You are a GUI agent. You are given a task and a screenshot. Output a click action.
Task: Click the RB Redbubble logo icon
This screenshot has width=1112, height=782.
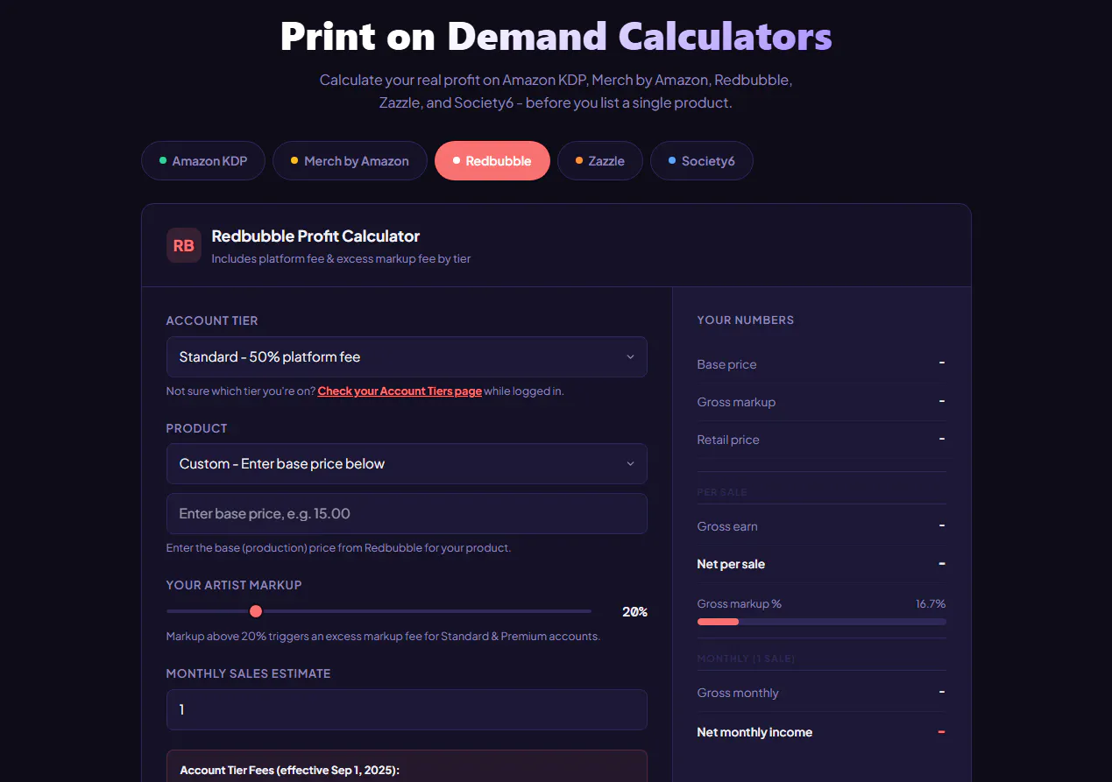(184, 246)
